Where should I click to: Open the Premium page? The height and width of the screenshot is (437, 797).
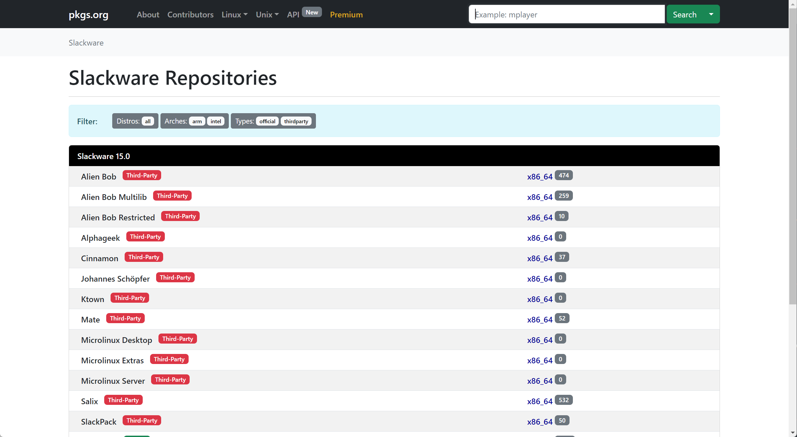tap(346, 15)
